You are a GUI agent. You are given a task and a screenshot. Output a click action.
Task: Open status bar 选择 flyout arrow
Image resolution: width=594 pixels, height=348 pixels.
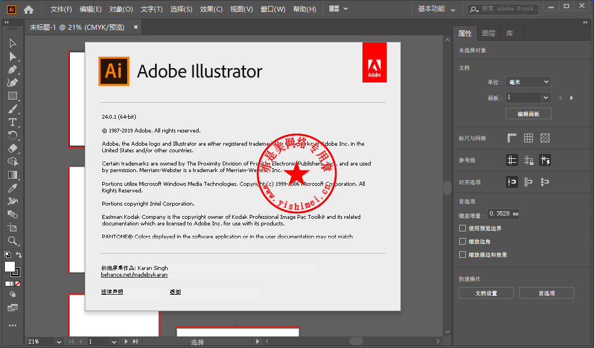point(257,341)
